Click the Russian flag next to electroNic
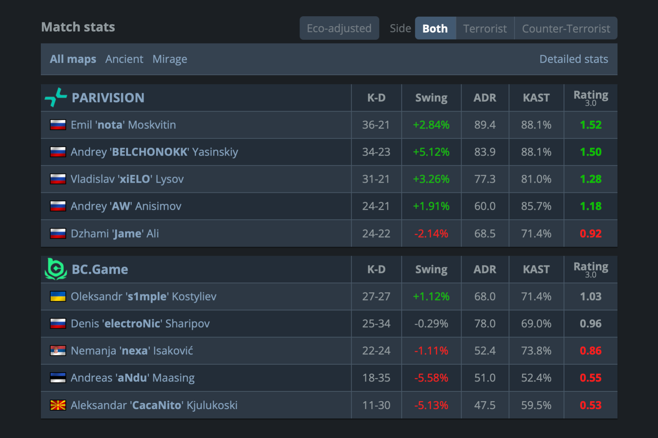This screenshot has width=658, height=438. (58, 323)
